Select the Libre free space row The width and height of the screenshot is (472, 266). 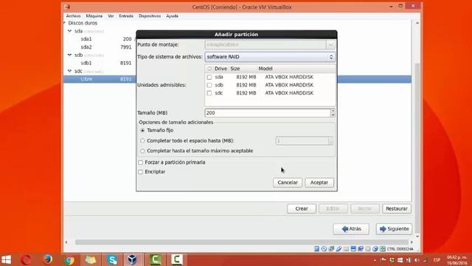tap(100, 79)
